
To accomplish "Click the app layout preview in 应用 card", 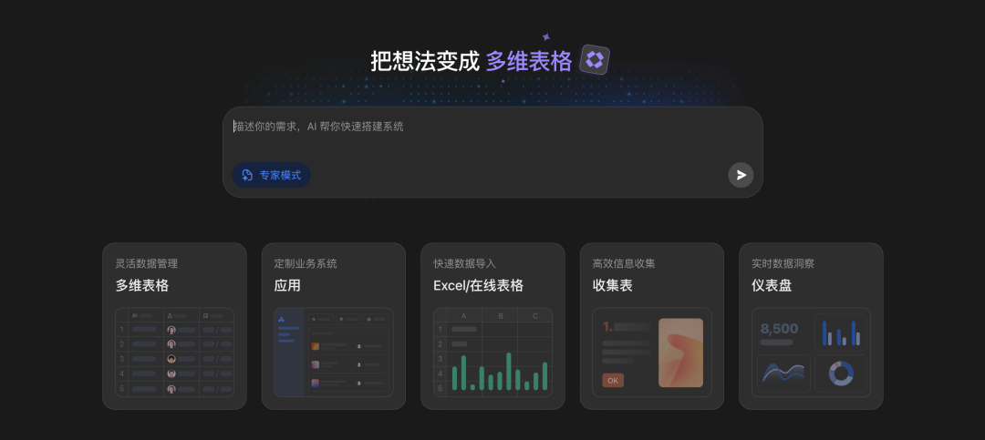I will [x=333, y=352].
